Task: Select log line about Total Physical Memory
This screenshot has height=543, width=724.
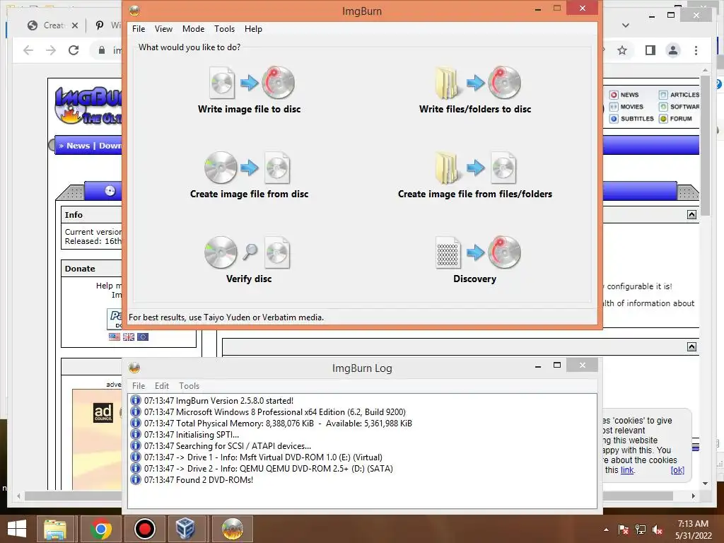Action: point(278,424)
